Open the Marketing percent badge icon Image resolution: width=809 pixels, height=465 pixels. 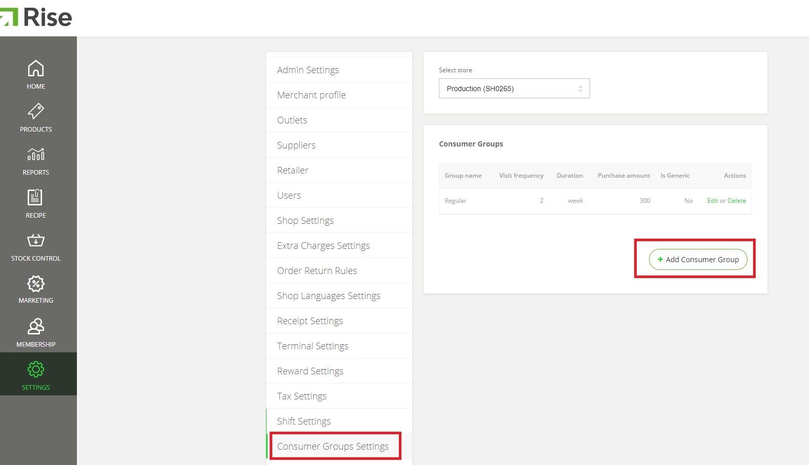(36, 283)
